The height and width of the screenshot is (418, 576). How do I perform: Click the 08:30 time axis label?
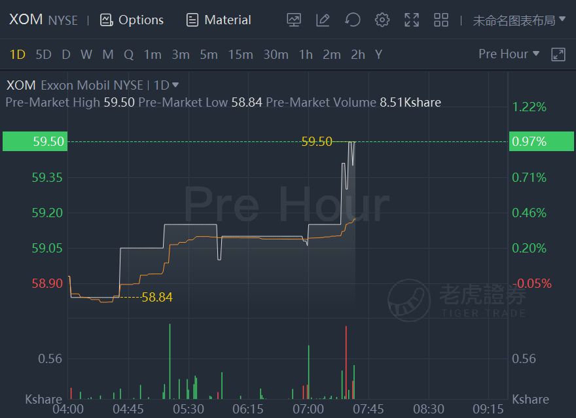click(x=429, y=409)
